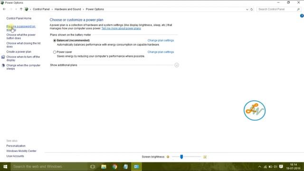
Task: Open File Explorer from taskbar
Action: click(104, 167)
